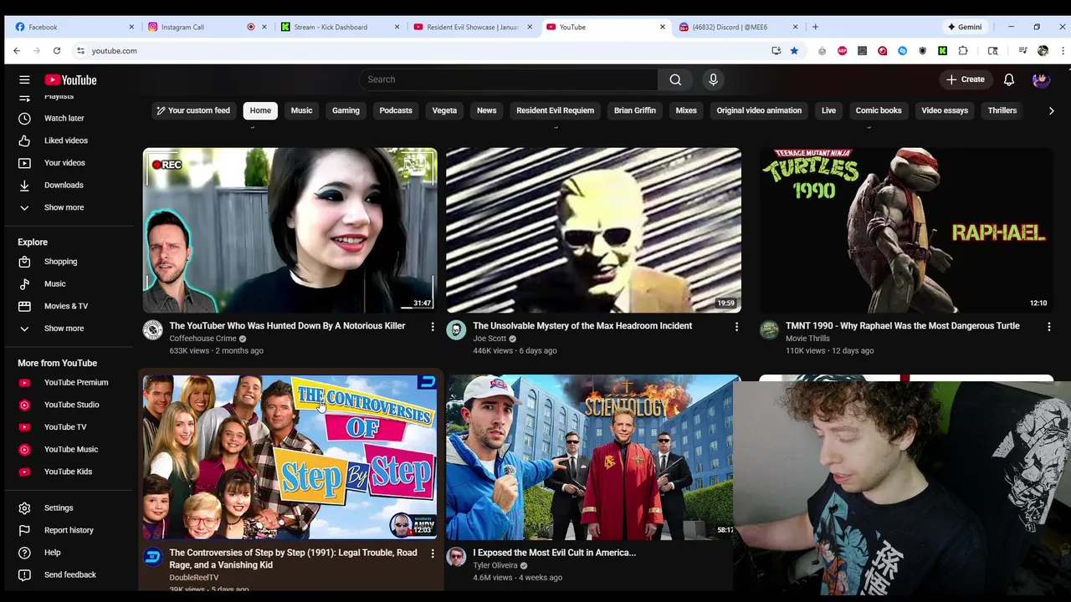Screen dimensions: 1071x602
Task: Select the Original video animation chip
Action: 759,110
